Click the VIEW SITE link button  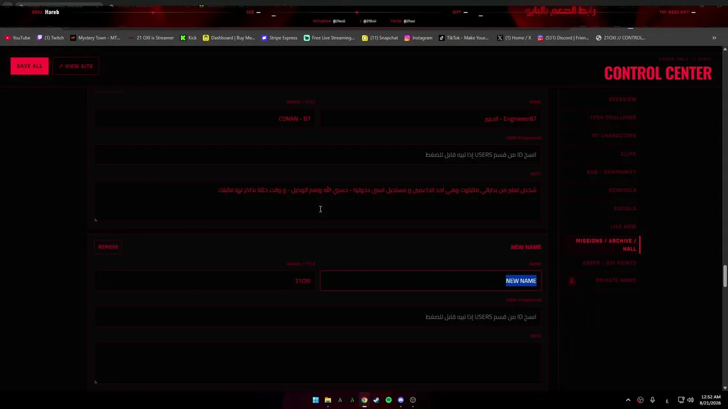(x=76, y=66)
